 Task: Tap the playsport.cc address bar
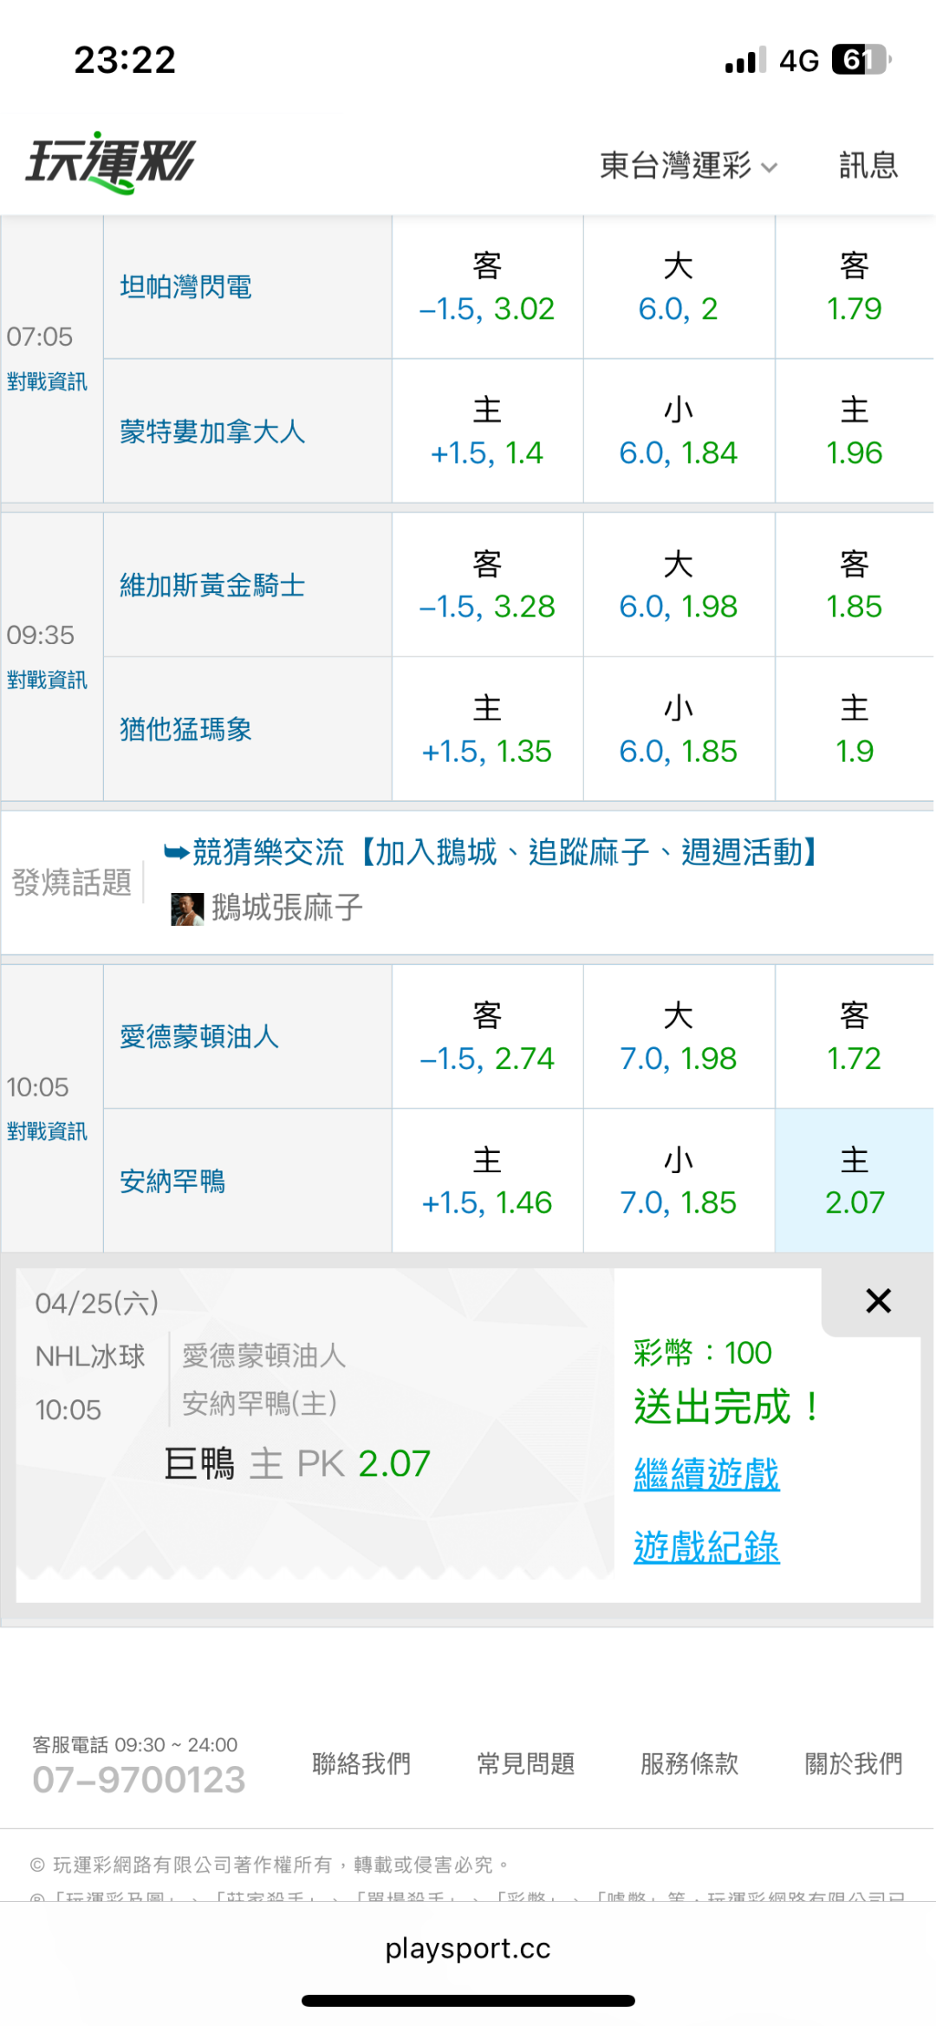pos(468,1949)
